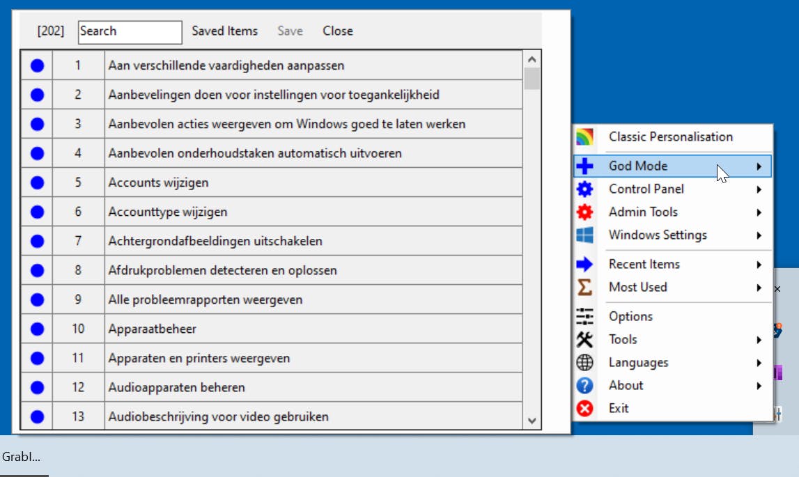The height and width of the screenshot is (477, 799).
Task: Click the globe Languages icon
Action: coord(584,362)
